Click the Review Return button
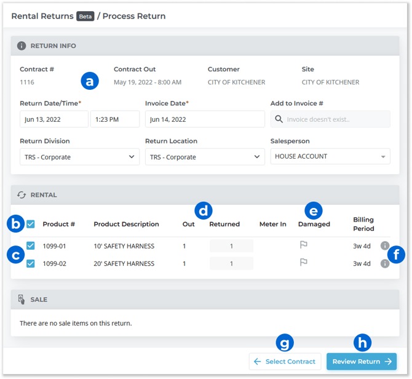This screenshot has width=412, height=379. coord(361,362)
